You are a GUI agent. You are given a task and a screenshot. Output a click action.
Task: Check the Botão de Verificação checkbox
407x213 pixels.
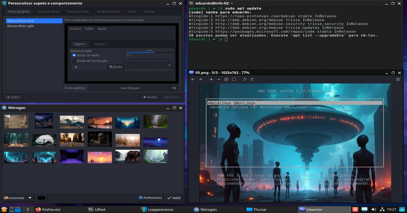(x=74, y=61)
